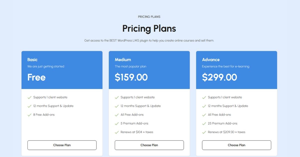Click the checkmark next to '8 Free Add-ons'
The image size is (300, 157).
pyautogui.click(x=29, y=115)
